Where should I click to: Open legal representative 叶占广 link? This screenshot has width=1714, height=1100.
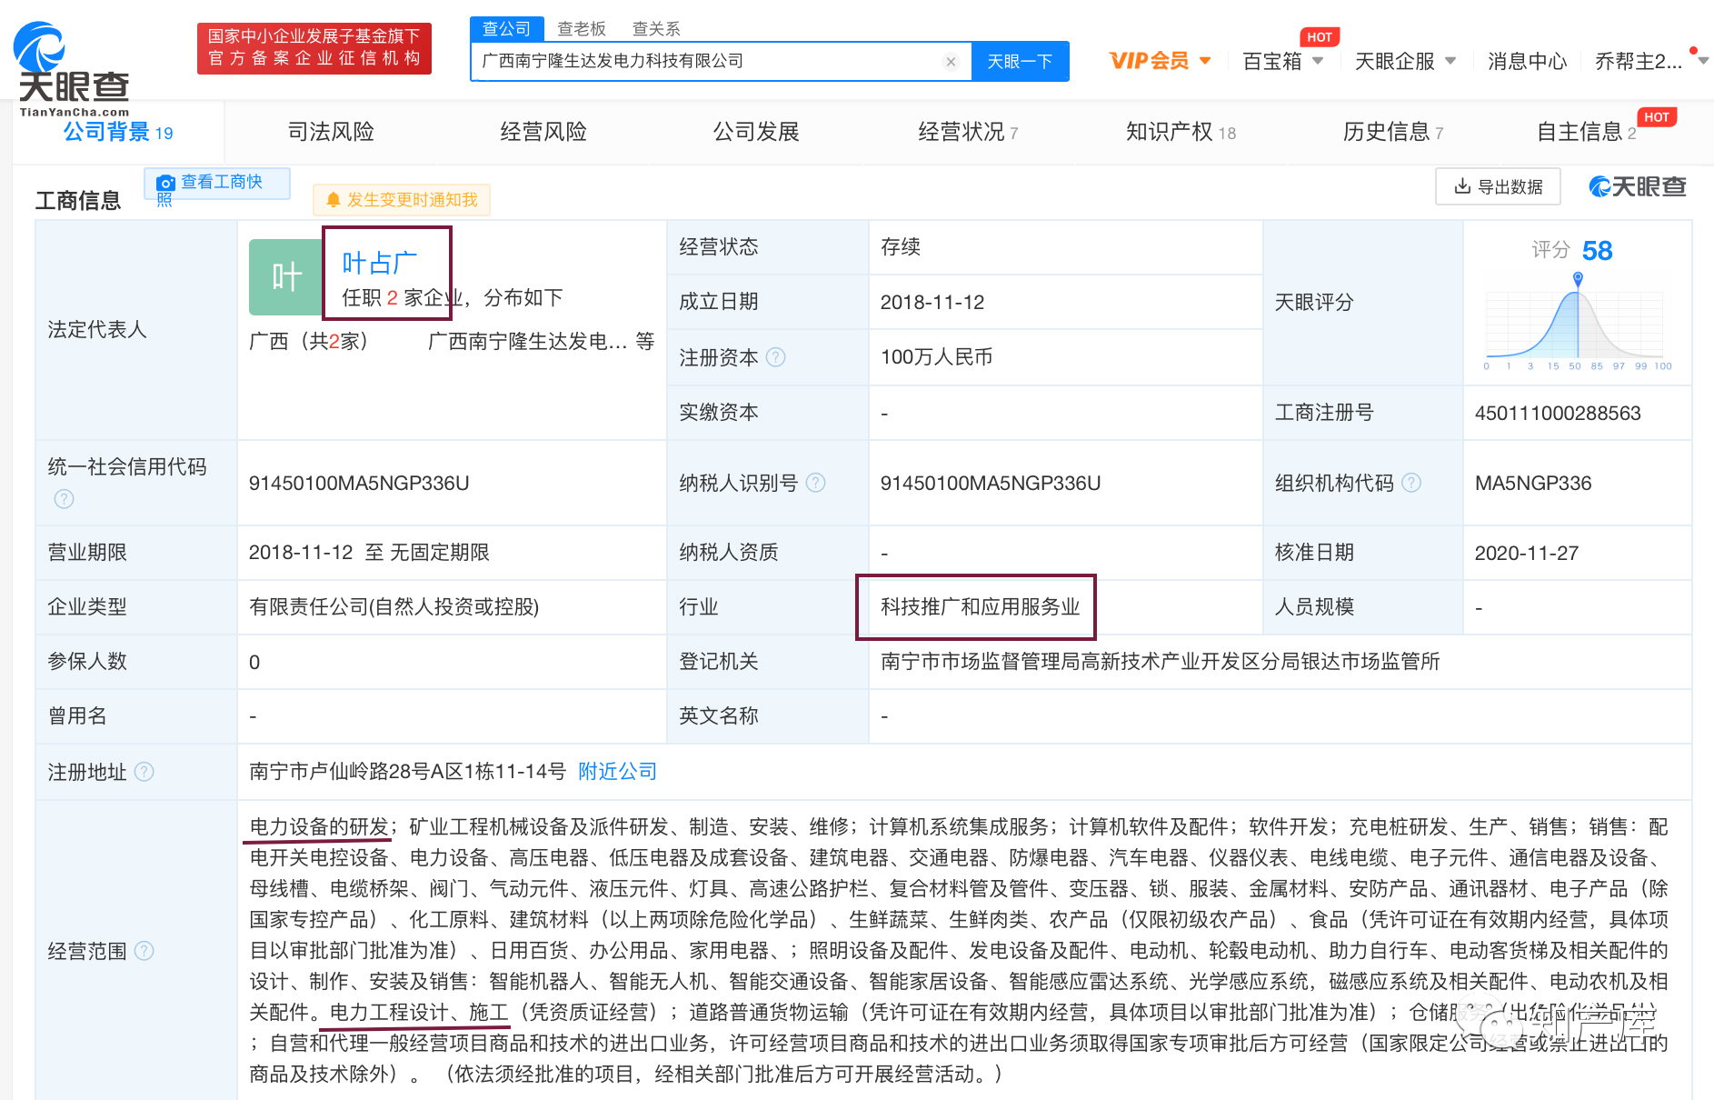(x=380, y=263)
